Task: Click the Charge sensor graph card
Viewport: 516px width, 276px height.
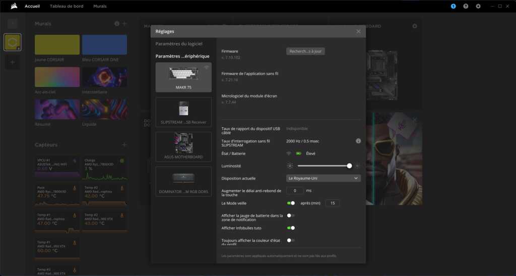Action: [105, 168]
